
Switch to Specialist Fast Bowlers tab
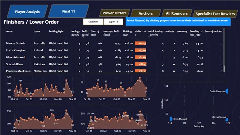coord(215,14)
